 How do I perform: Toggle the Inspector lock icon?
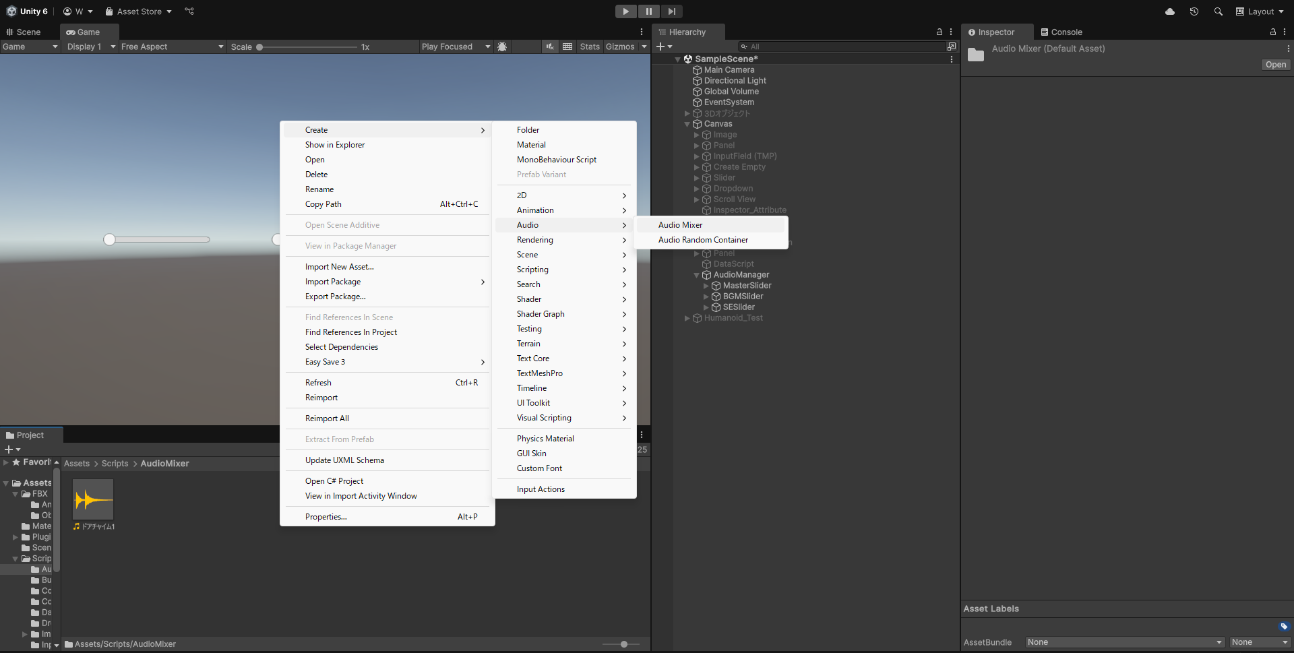pyautogui.click(x=1272, y=32)
